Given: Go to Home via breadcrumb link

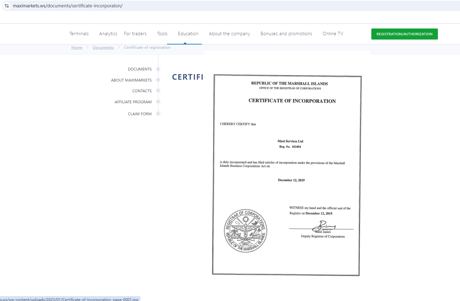Looking at the screenshot, I should (77, 48).
